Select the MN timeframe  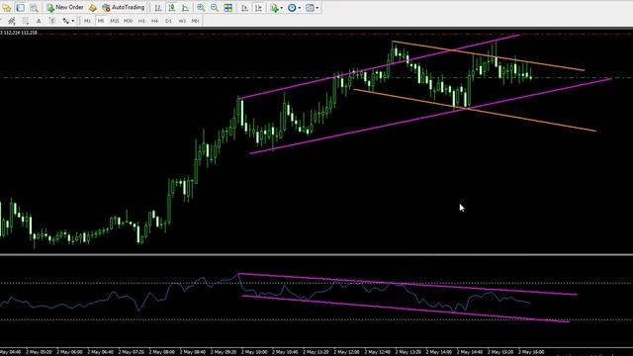pyautogui.click(x=196, y=21)
